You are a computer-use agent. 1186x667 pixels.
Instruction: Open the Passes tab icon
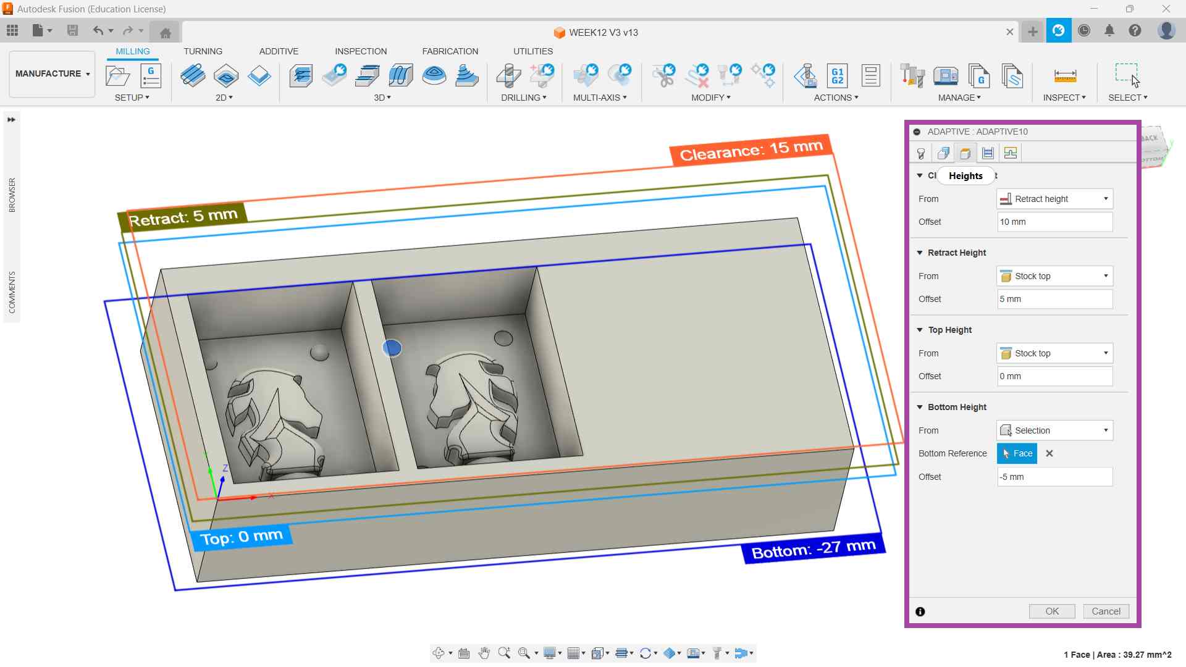pos(988,153)
